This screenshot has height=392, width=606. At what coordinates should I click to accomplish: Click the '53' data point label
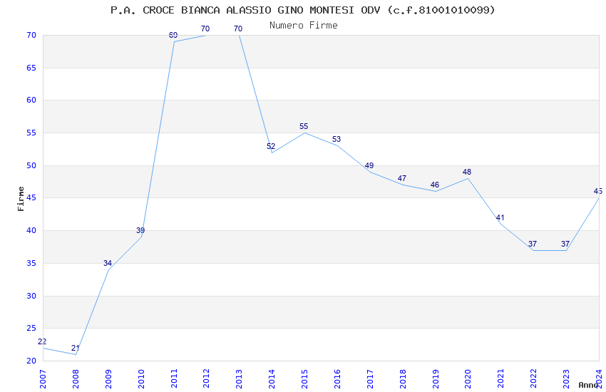(337, 139)
